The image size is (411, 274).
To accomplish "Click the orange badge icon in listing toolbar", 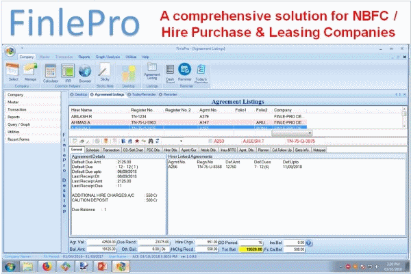I will (105, 141).
